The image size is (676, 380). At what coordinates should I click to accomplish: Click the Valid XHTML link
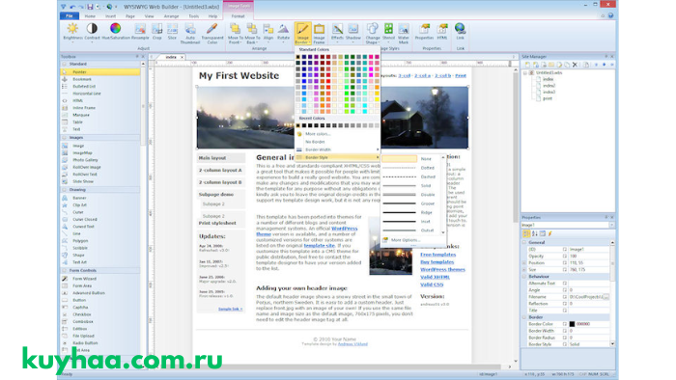[x=435, y=277]
